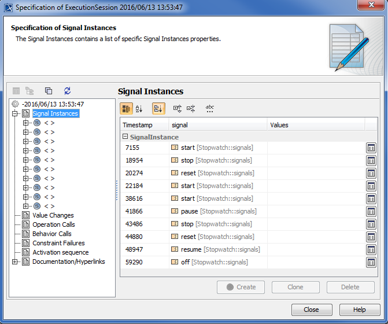
Task: Click the copy windows icon above the tree
Action: coord(49,91)
